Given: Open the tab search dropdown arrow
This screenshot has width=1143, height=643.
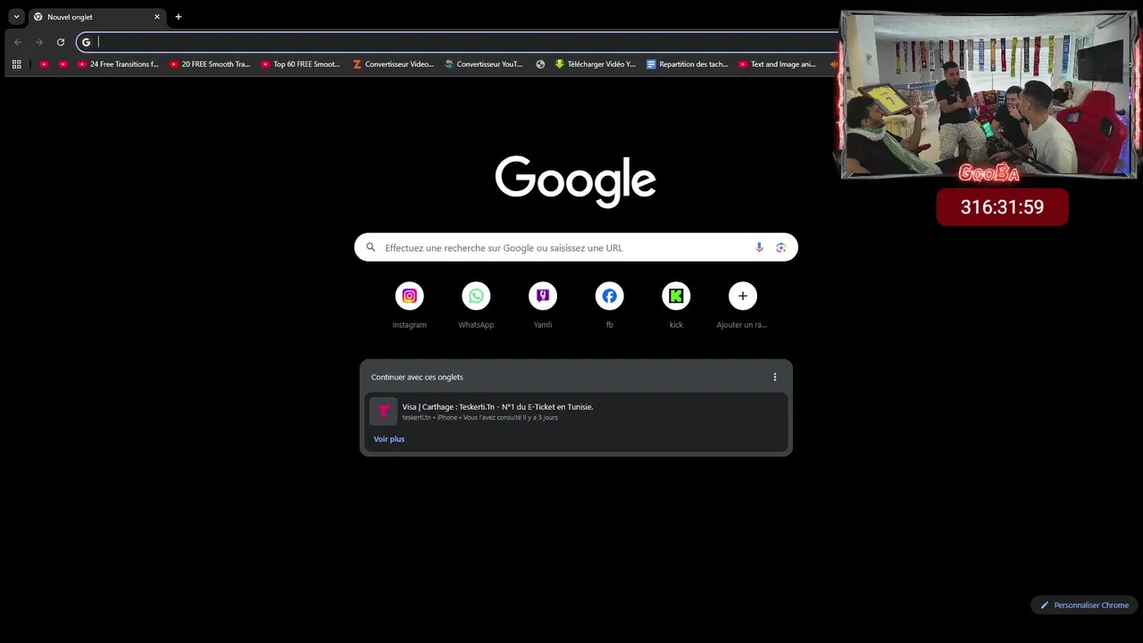Looking at the screenshot, I should [x=16, y=17].
